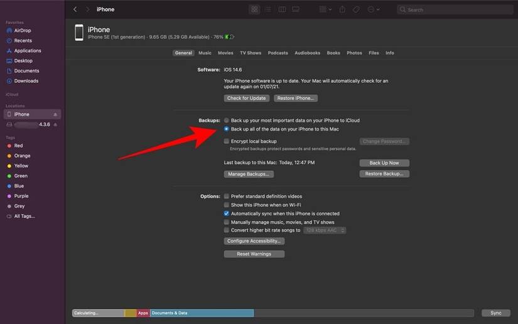The height and width of the screenshot is (324, 518).
Task: Open the 128 kbps AAC dropdown
Action: (x=325, y=230)
